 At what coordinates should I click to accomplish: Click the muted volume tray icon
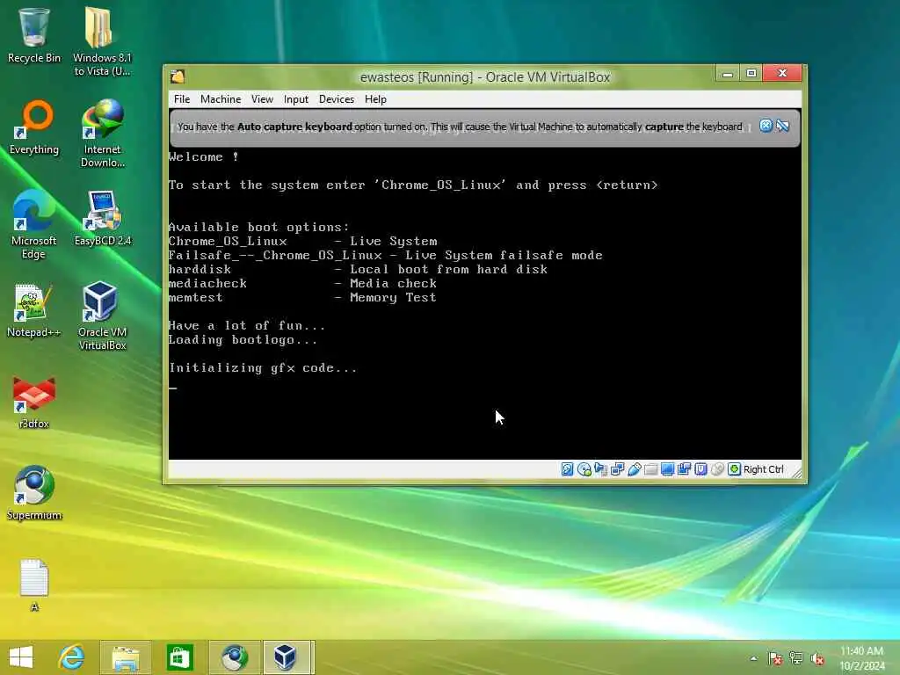[817, 658]
